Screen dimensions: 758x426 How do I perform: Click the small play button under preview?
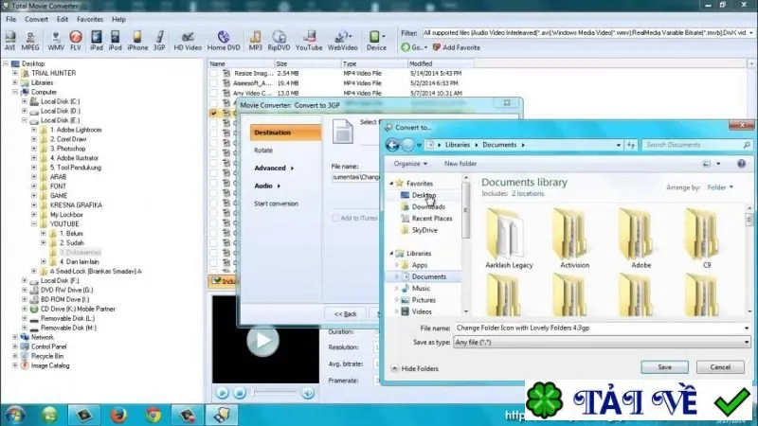click(x=222, y=393)
